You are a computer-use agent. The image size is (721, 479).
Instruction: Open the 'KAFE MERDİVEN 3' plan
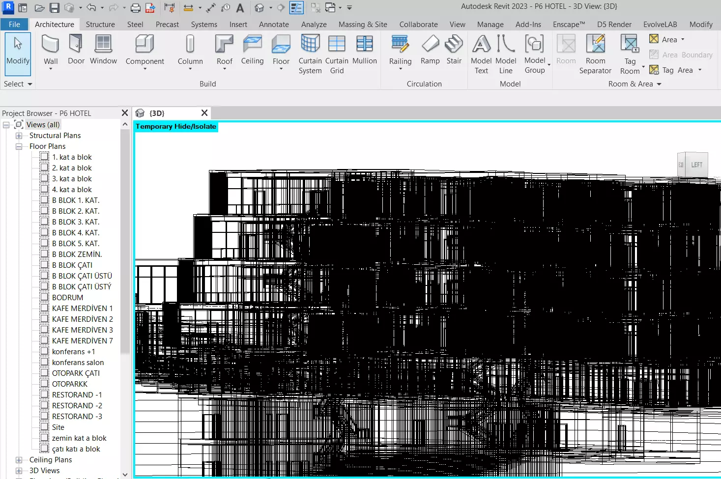coord(82,330)
